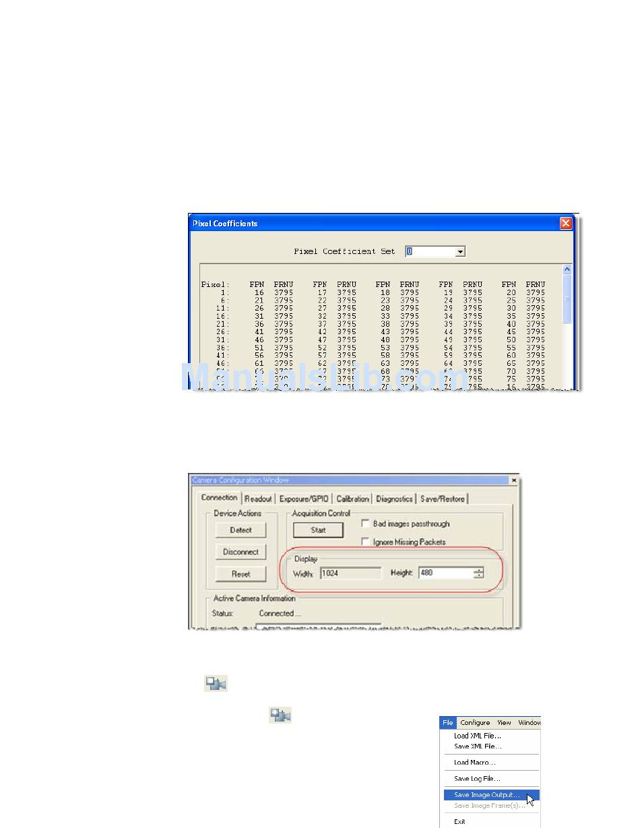Close the Pixel Coefficients dialog
The width and height of the screenshot is (640, 828).
pos(566,223)
